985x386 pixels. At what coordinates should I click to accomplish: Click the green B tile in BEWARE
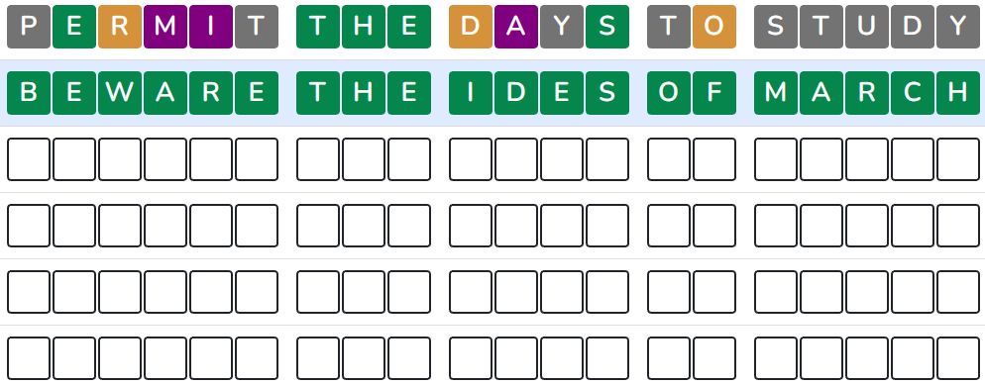point(29,93)
